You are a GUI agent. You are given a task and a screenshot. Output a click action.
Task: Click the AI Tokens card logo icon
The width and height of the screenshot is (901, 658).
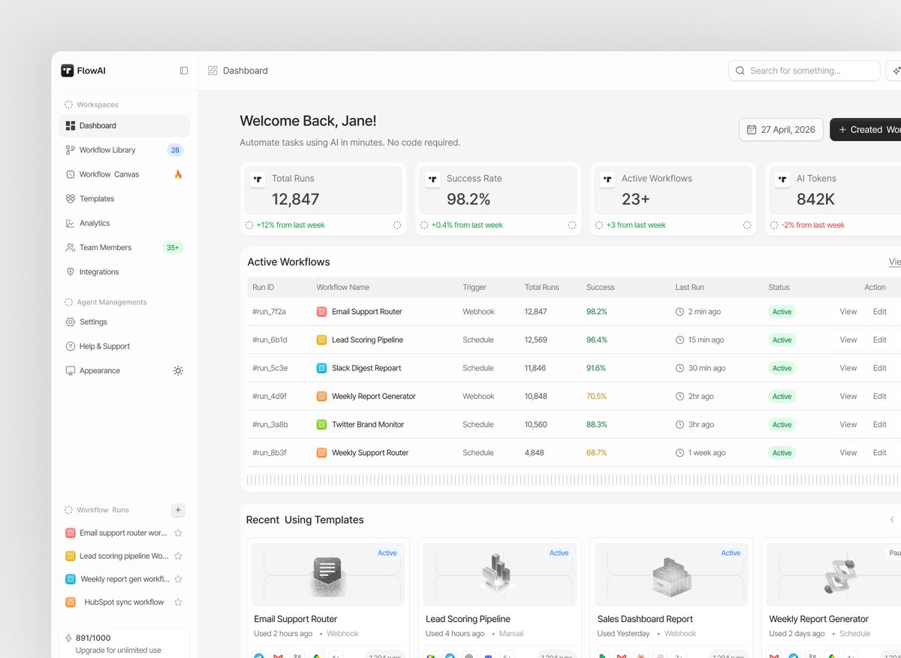[782, 180]
